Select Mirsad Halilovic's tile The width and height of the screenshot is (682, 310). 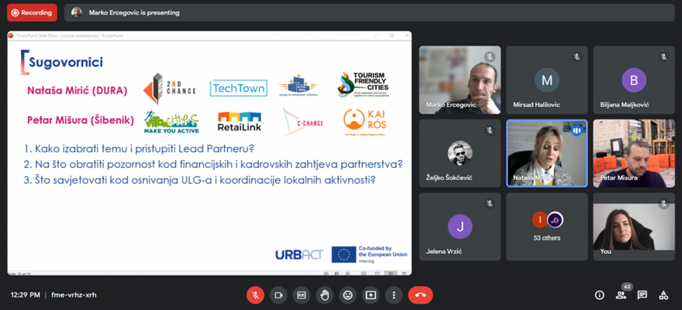coord(547,80)
